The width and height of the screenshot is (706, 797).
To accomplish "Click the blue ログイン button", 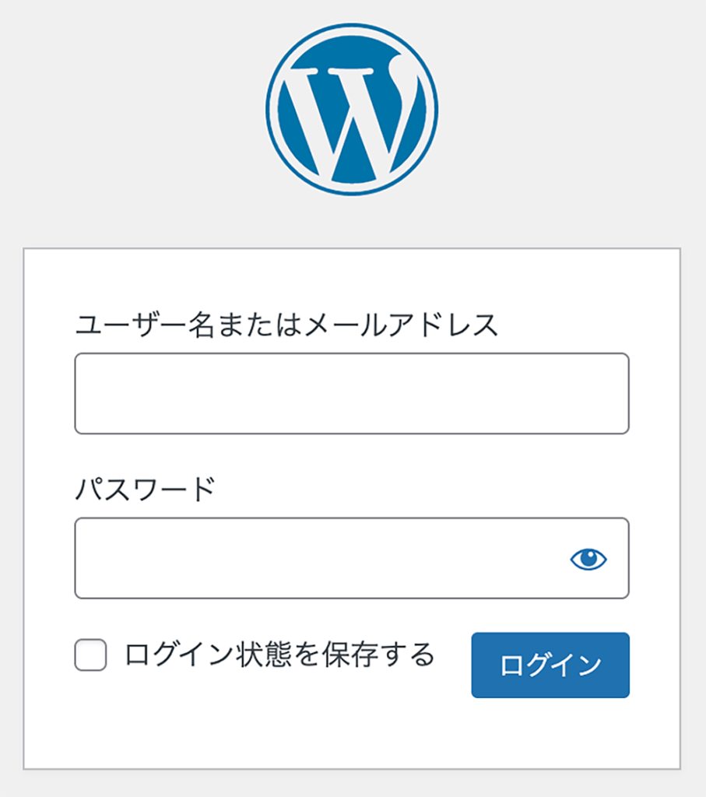I will (550, 665).
